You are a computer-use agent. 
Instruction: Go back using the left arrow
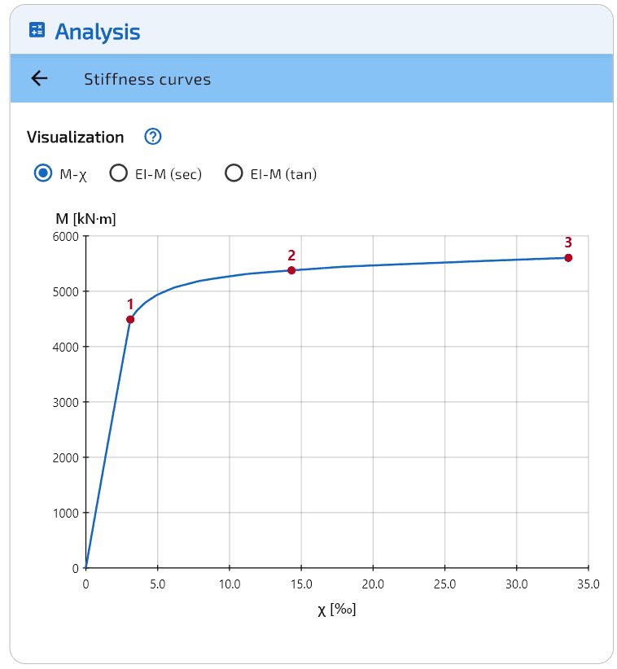coord(39,78)
